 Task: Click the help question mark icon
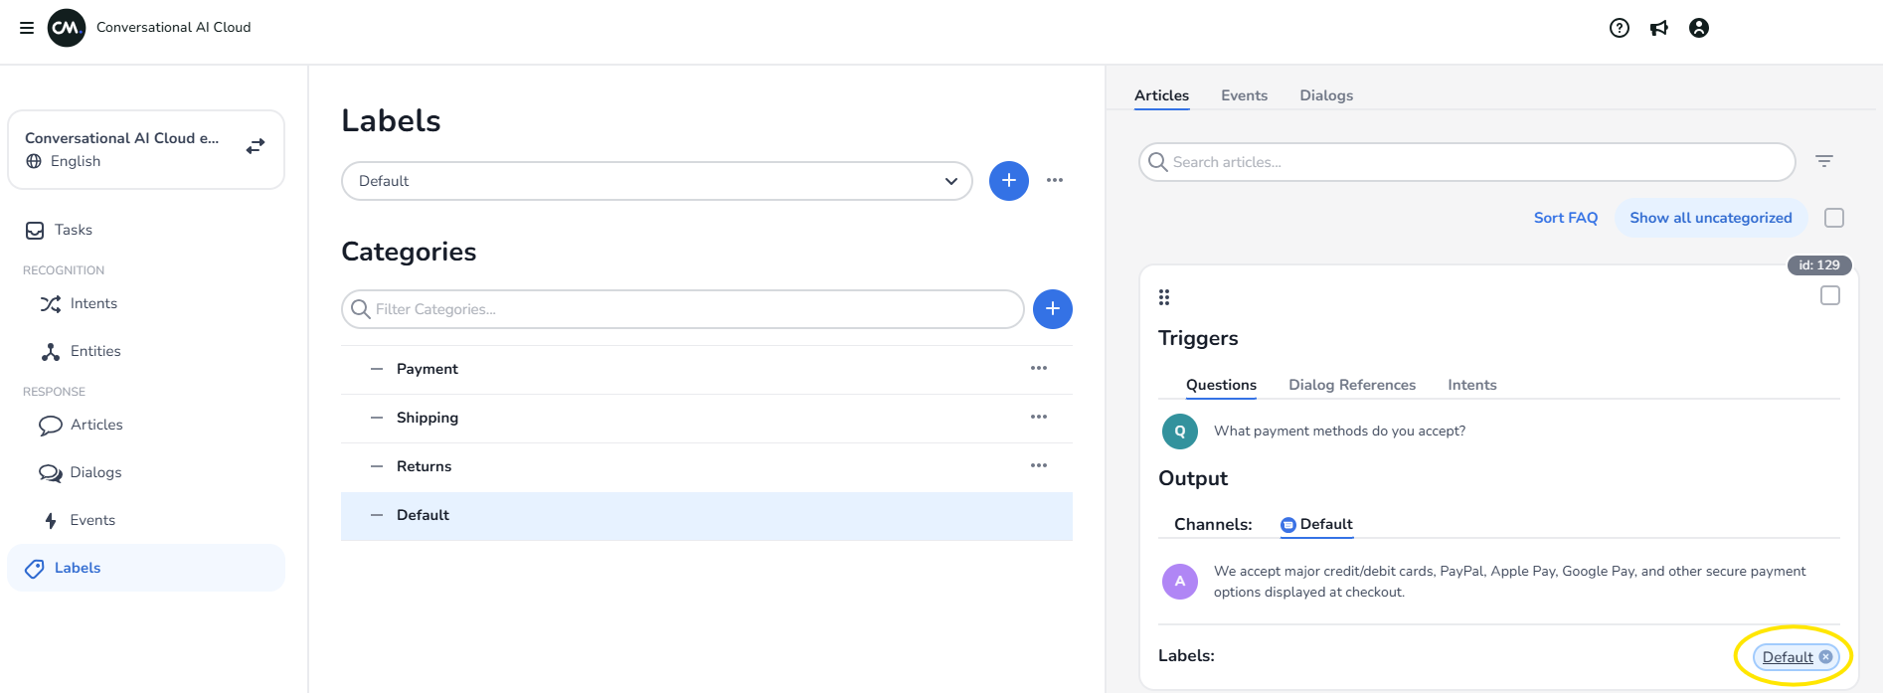(x=1620, y=28)
